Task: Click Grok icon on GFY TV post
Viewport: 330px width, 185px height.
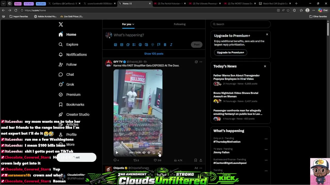Action: 196,62
